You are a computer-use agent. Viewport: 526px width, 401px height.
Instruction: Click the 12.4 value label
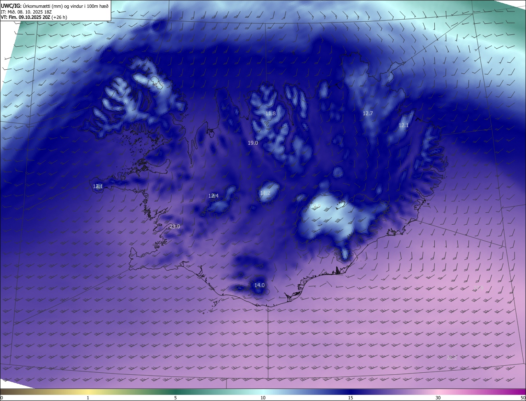pyautogui.click(x=213, y=196)
